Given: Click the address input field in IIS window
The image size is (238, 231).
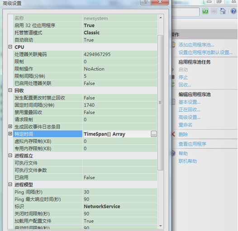Looking at the screenshot, I should click(186, 12).
